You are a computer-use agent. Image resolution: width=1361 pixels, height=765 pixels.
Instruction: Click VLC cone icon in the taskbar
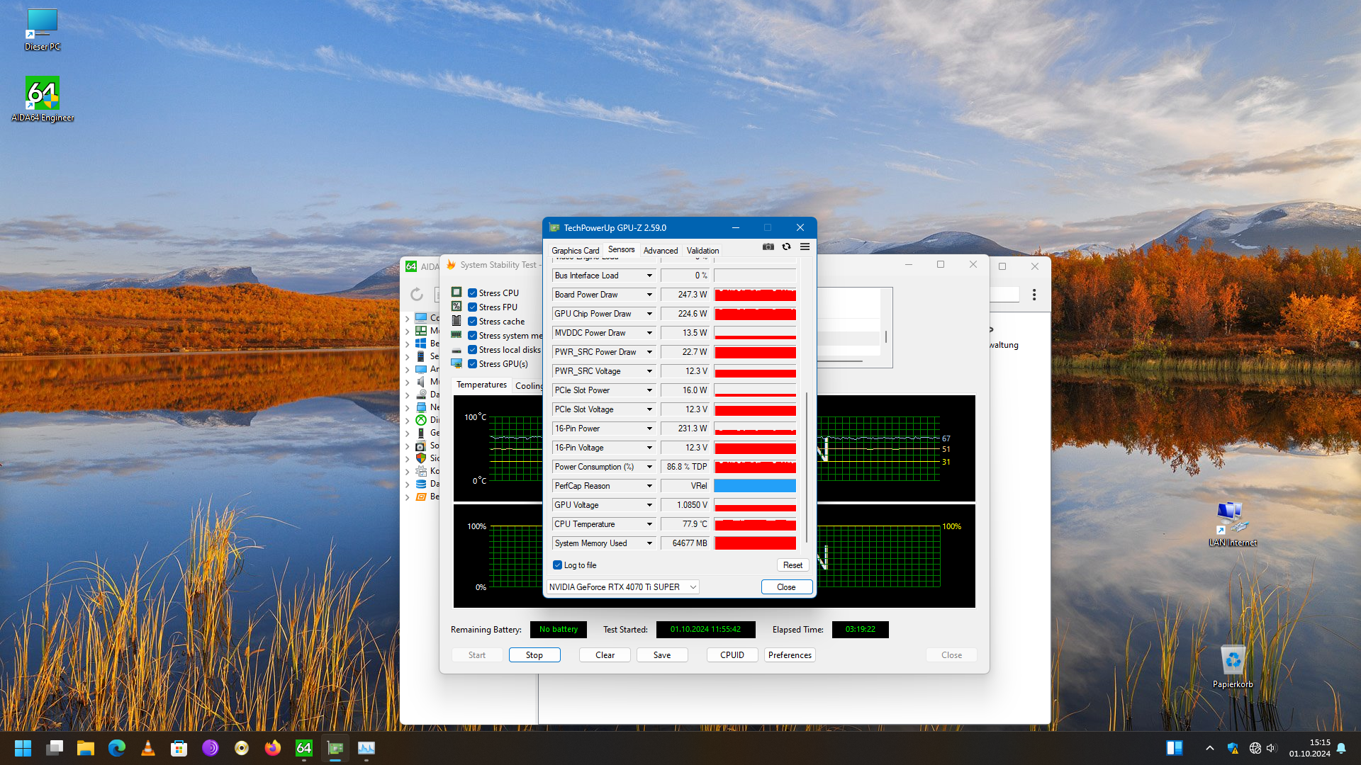coord(148,748)
